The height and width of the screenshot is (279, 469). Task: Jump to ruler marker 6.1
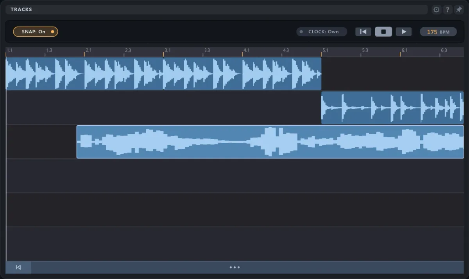(x=405, y=50)
